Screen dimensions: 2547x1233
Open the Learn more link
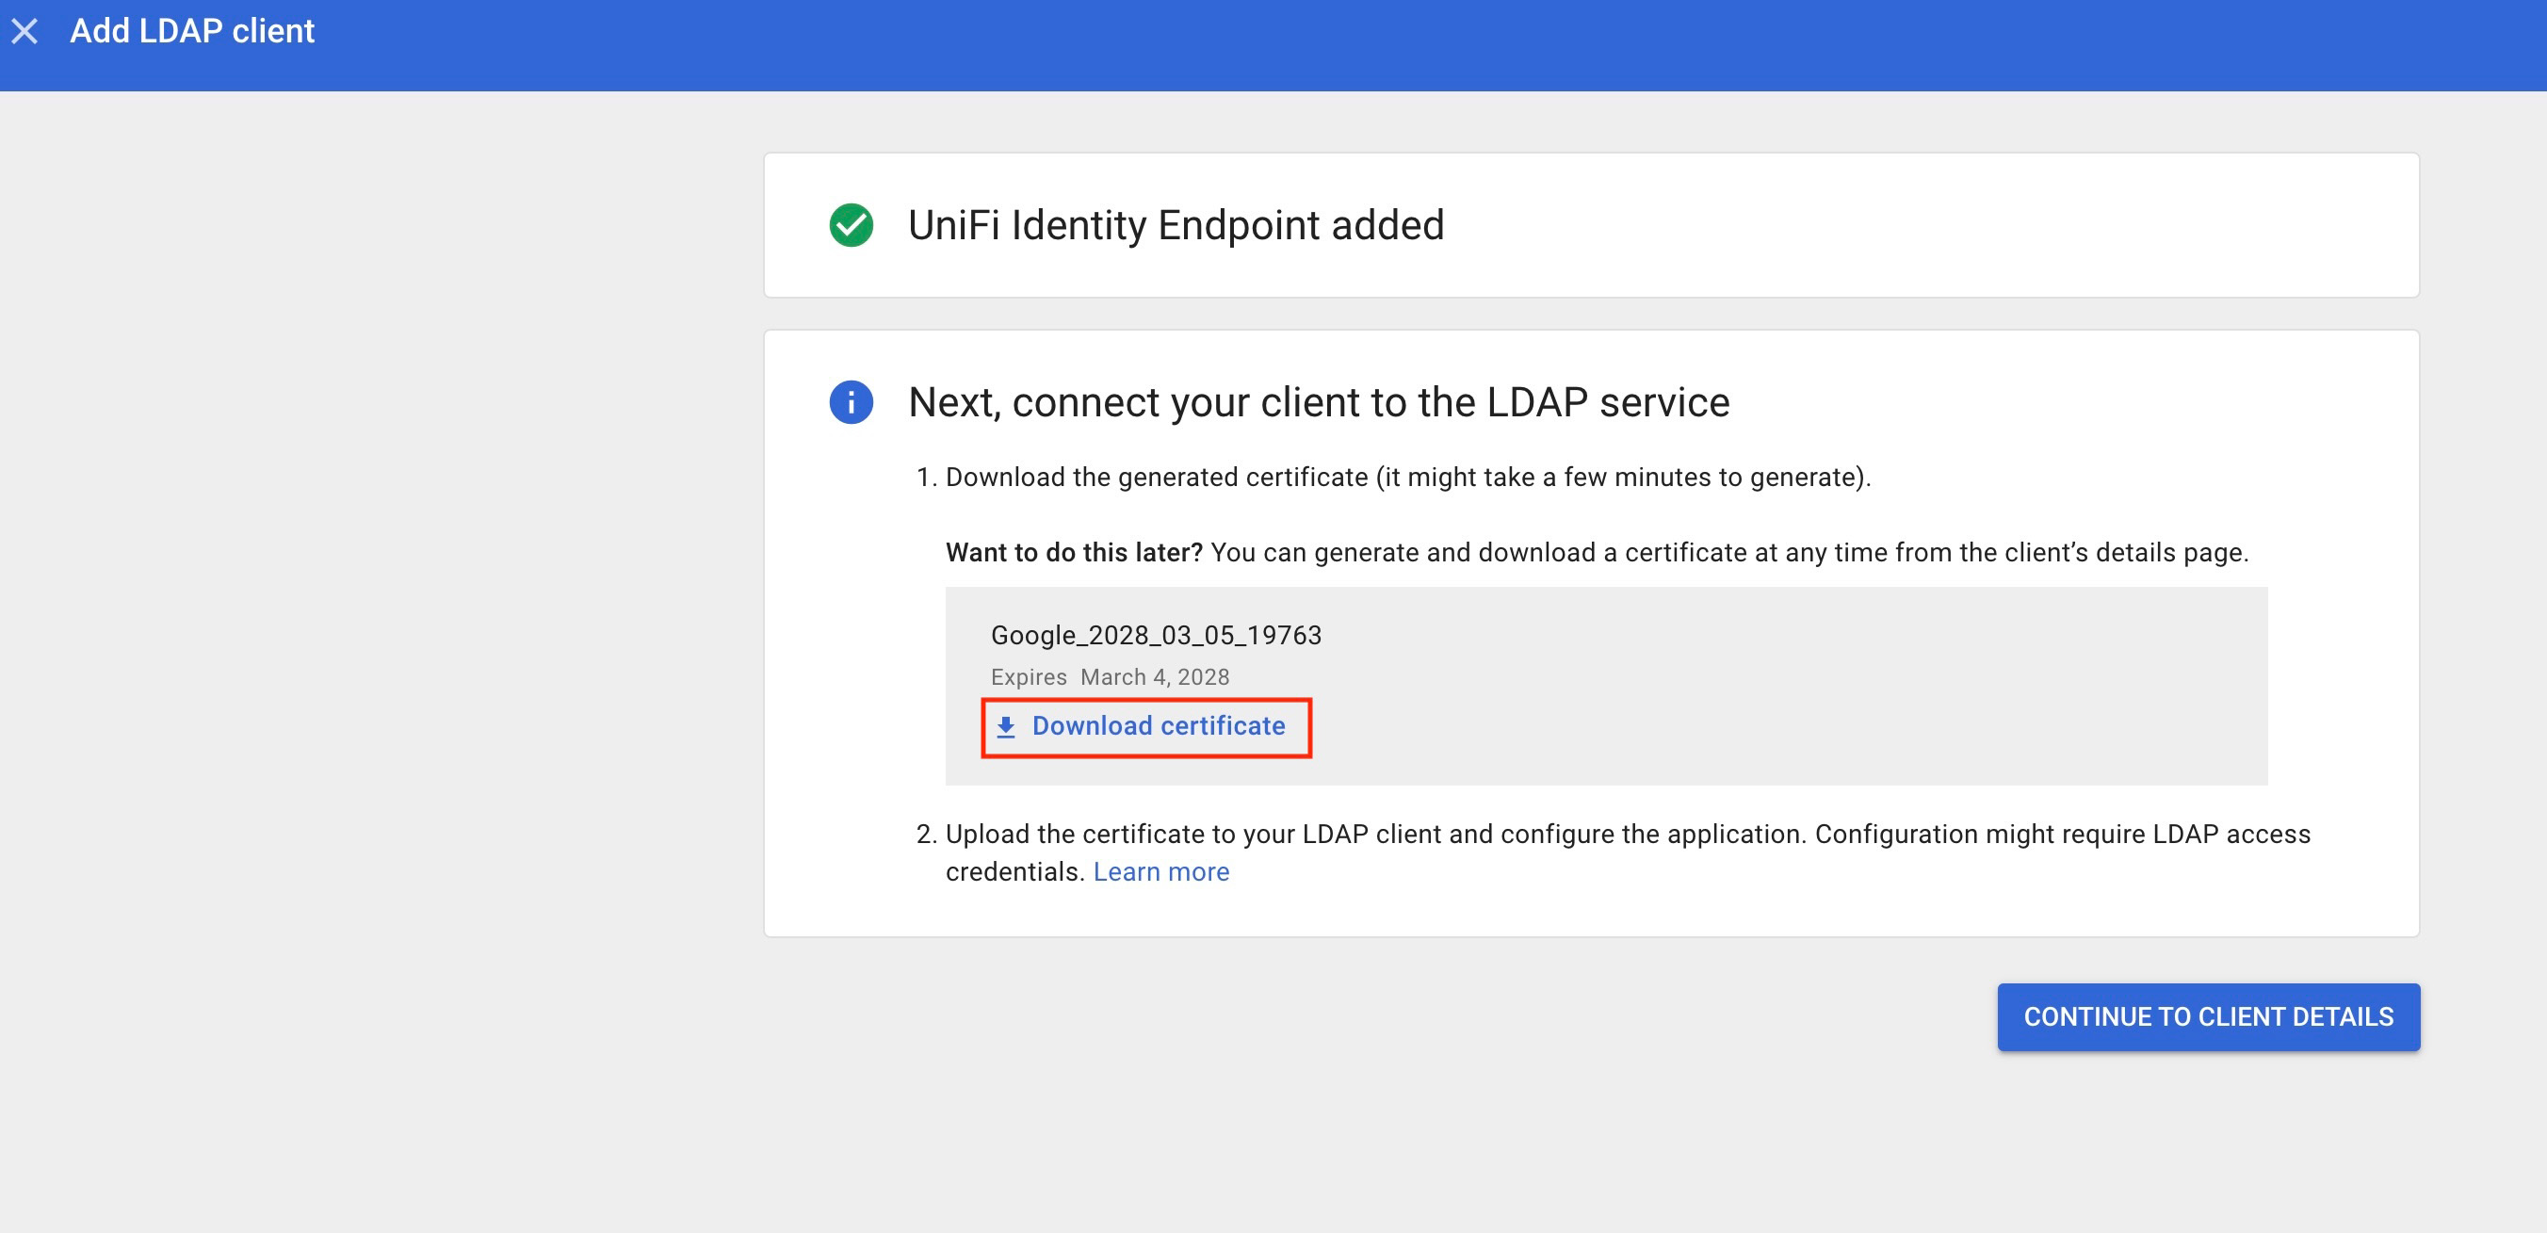point(1160,871)
